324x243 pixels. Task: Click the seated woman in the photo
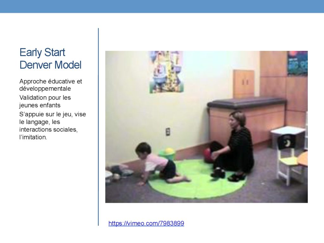click(x=233, y=147)
